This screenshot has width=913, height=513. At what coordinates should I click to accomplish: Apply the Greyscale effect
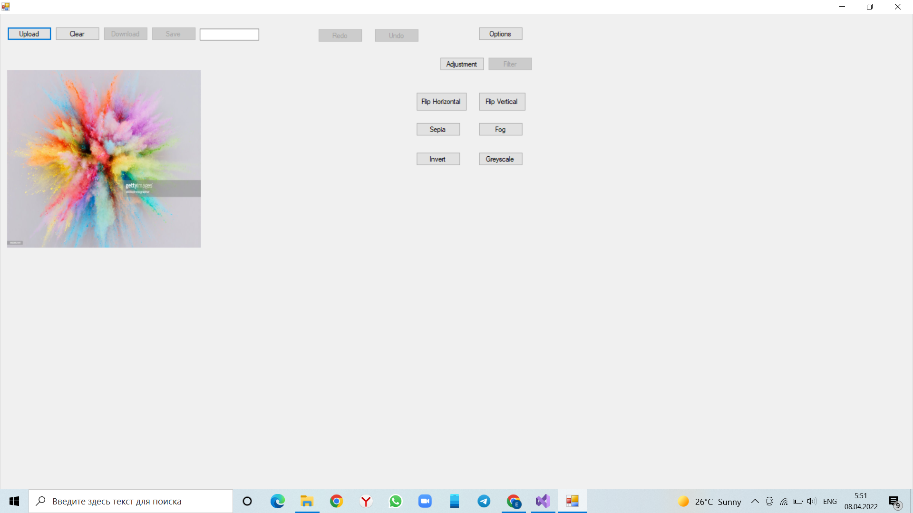tap(500, 159)
